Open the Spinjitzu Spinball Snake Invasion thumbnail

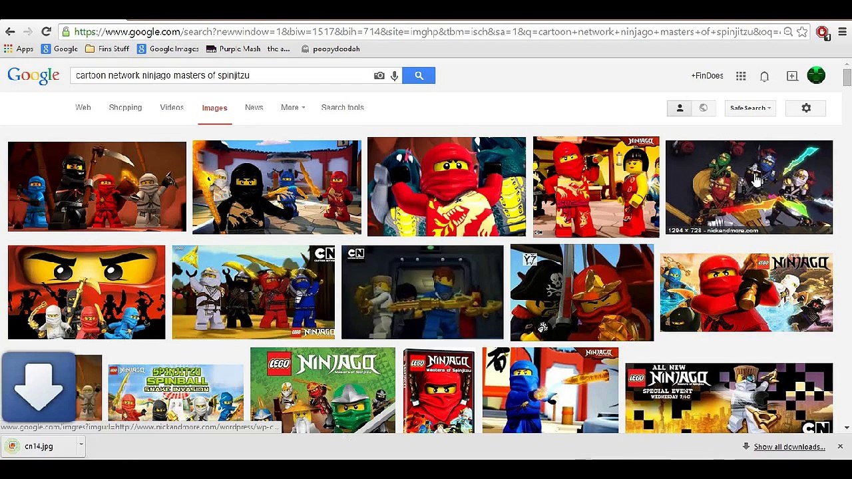pyautogui.click(x=176, y=393)
